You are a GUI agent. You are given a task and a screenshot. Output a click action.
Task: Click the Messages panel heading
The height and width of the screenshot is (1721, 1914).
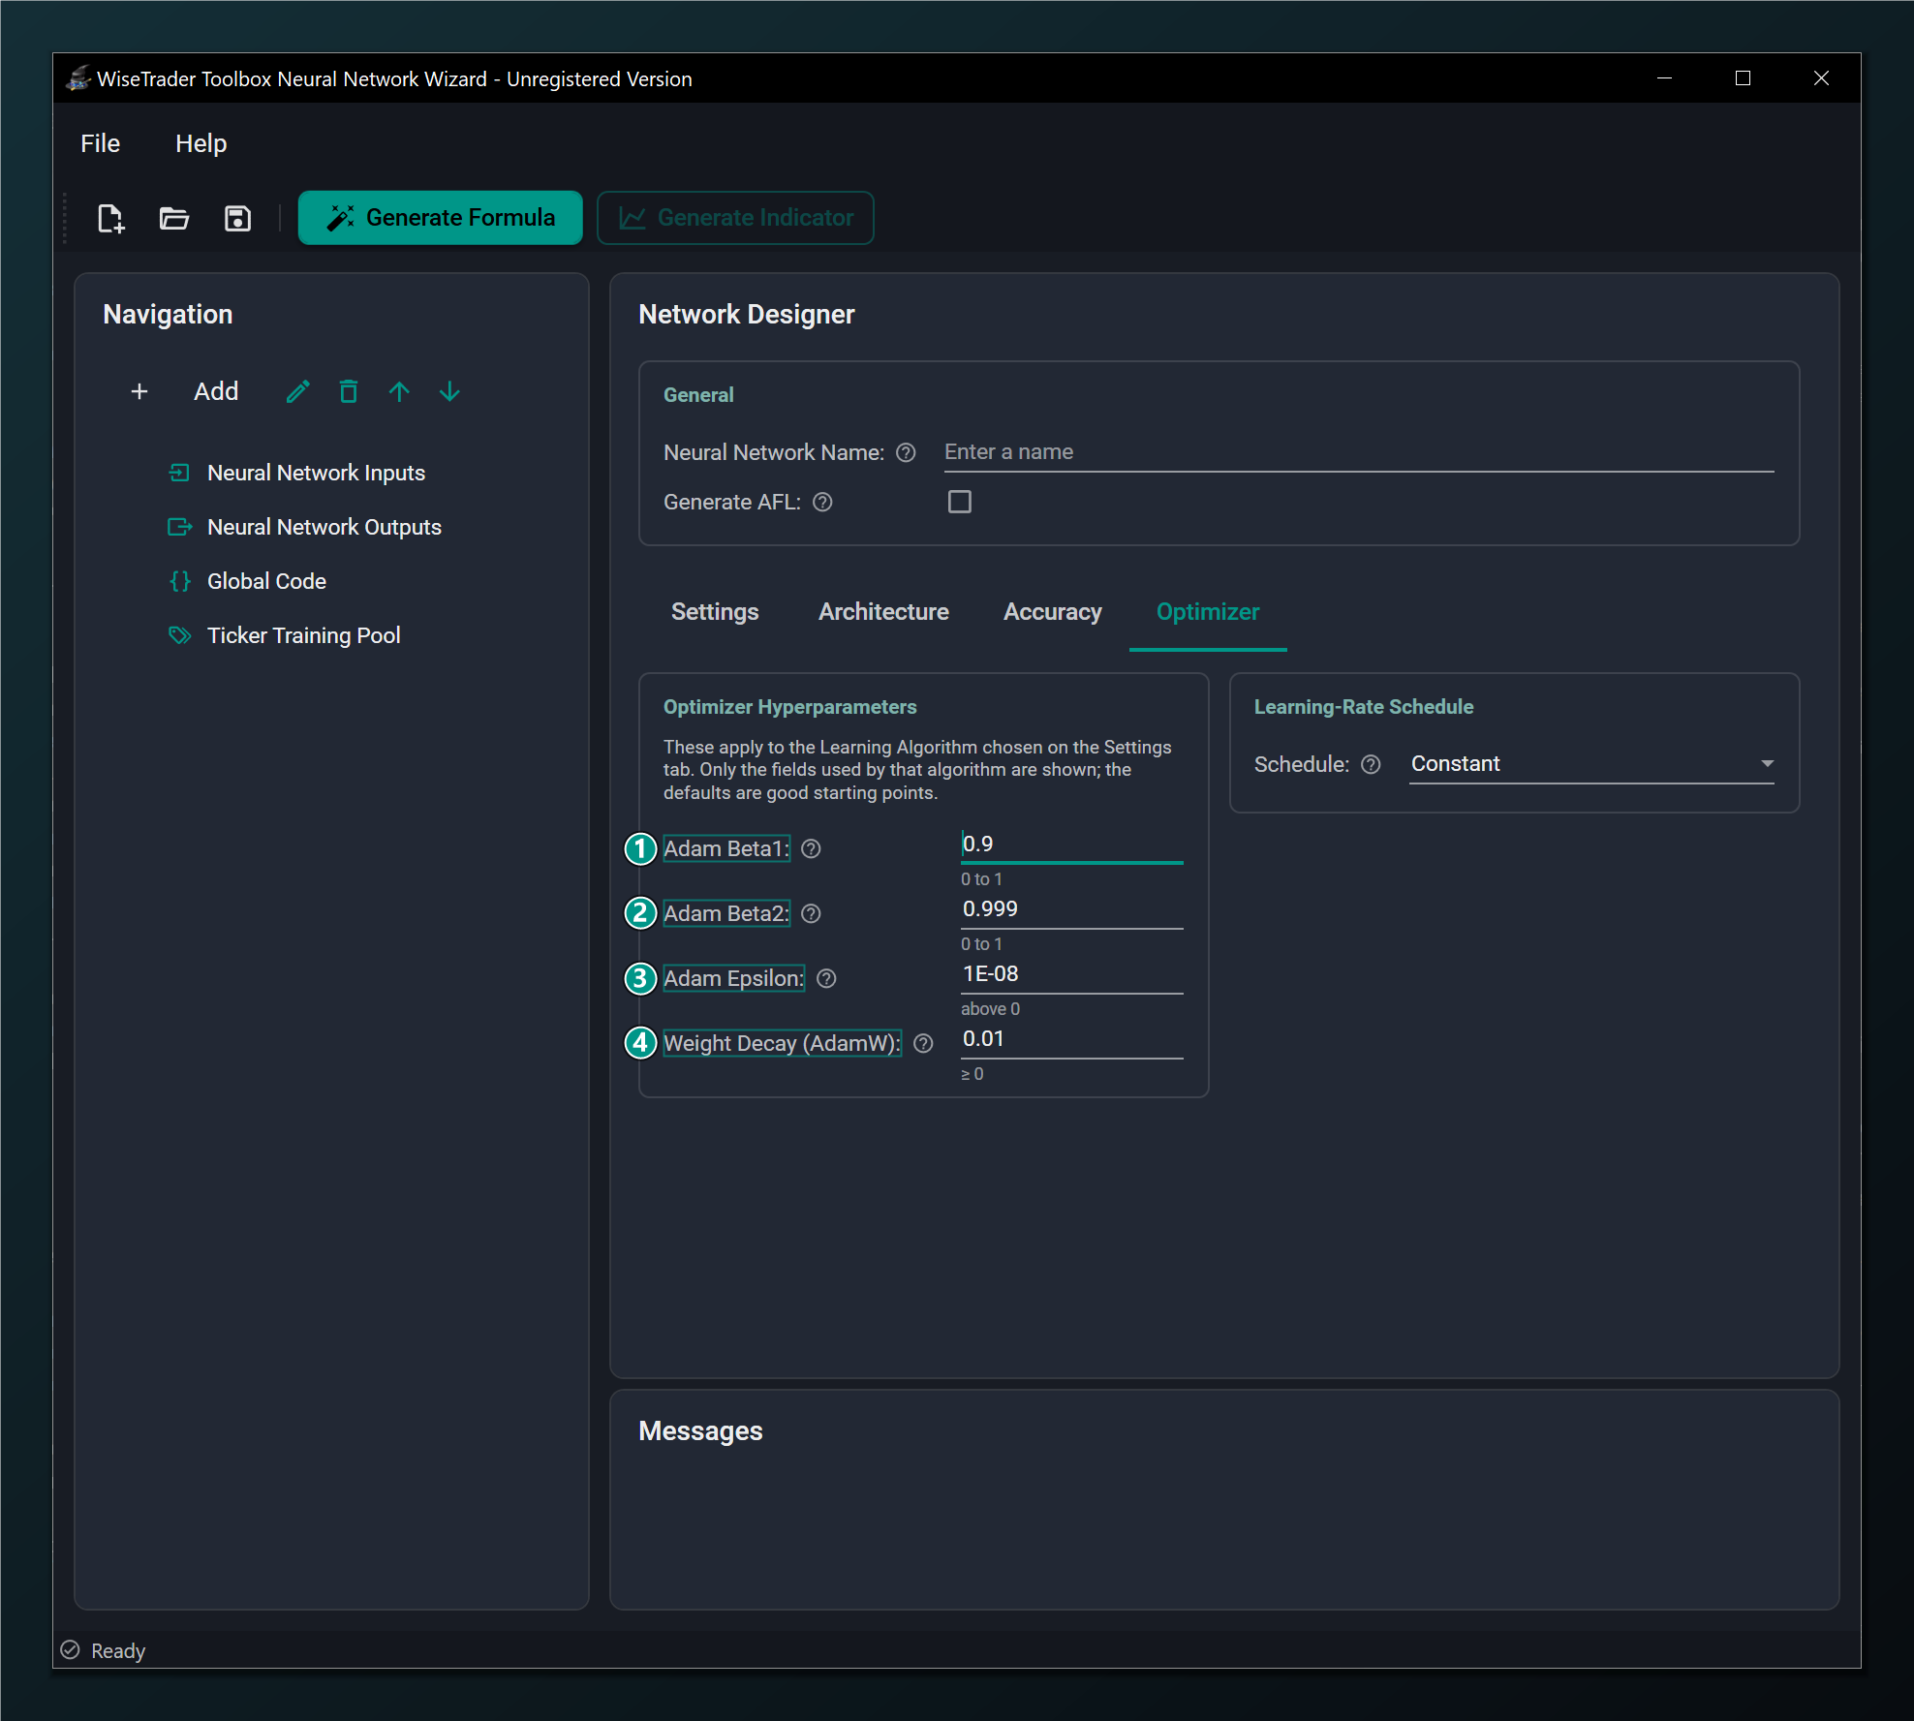coord(700,1431)
